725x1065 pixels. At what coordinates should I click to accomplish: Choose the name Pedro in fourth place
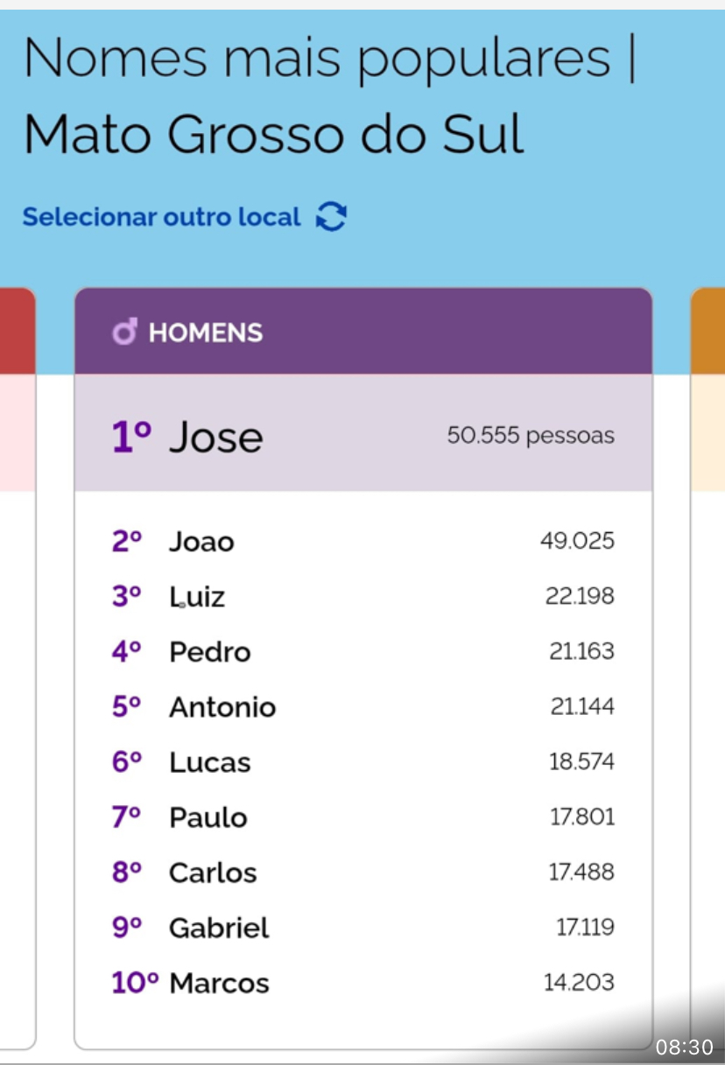tap(210, 652)
